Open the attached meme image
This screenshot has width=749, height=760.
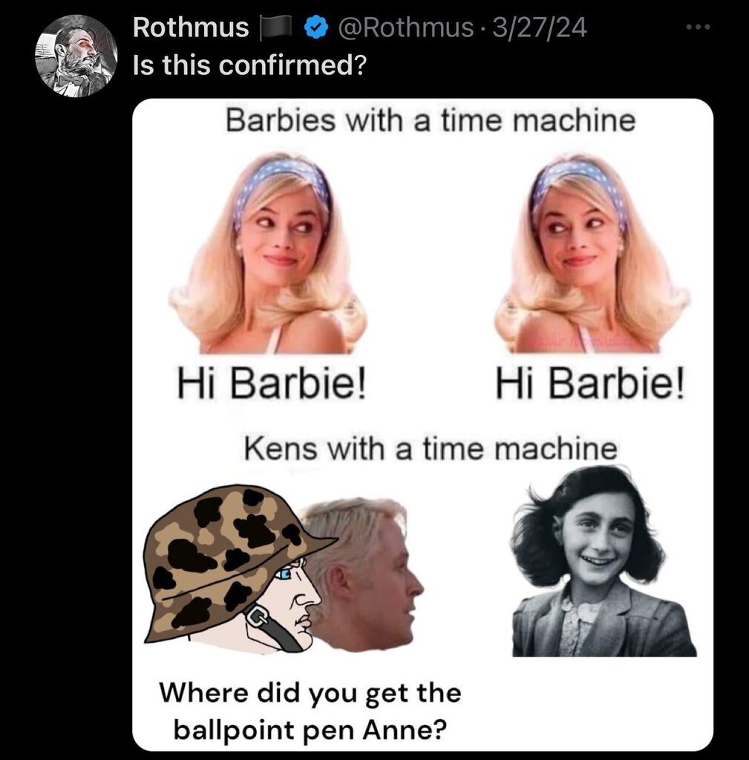(x=422, y=424)
